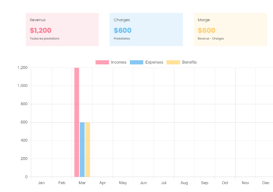Screen dimensions: 273x192
Task: Click the yellow Benefits legend color box
Action: coord(173,62)
